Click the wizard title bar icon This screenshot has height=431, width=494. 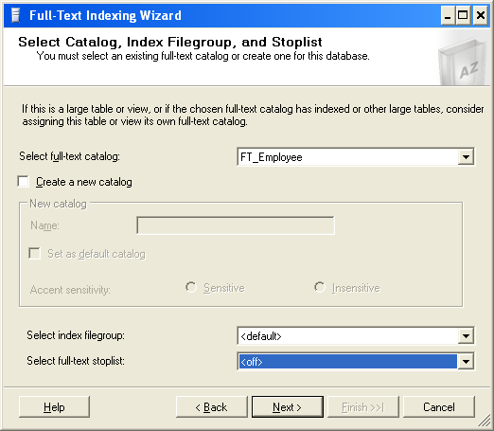tap(15, 15)
